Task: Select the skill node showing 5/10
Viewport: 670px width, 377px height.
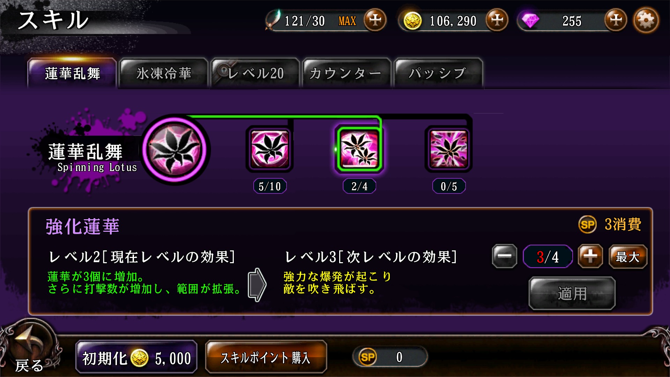Action: click(x=269, y=149)
